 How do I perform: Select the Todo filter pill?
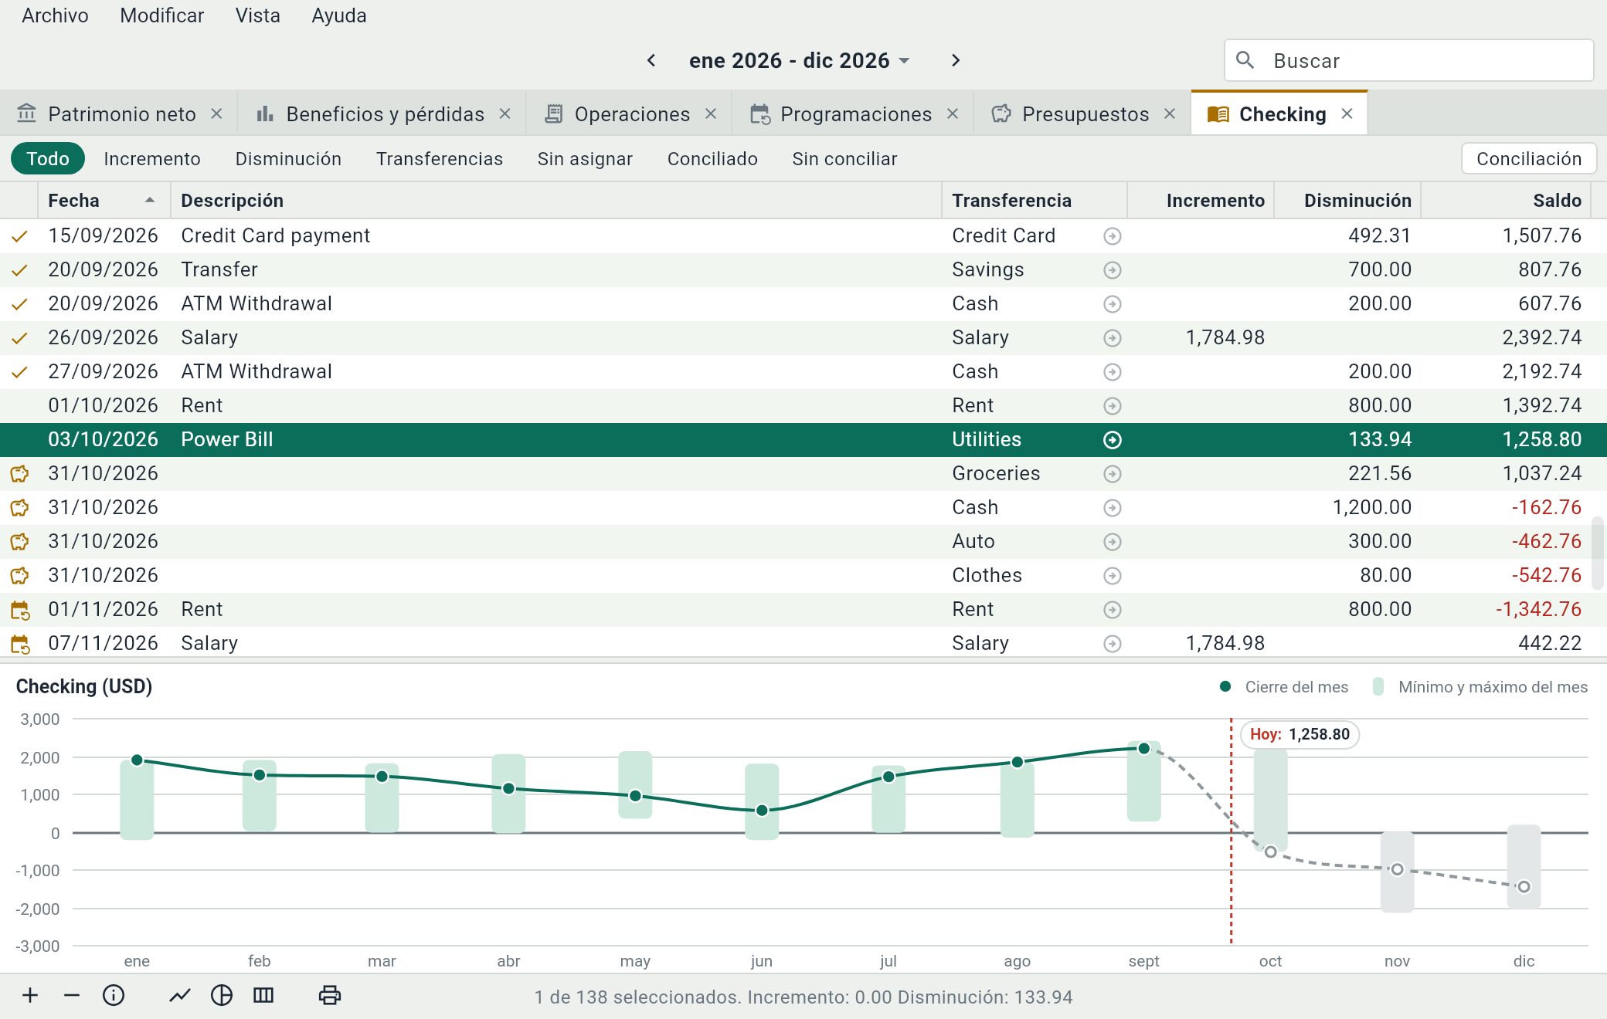pyautogui.click(x=48, y=159)
